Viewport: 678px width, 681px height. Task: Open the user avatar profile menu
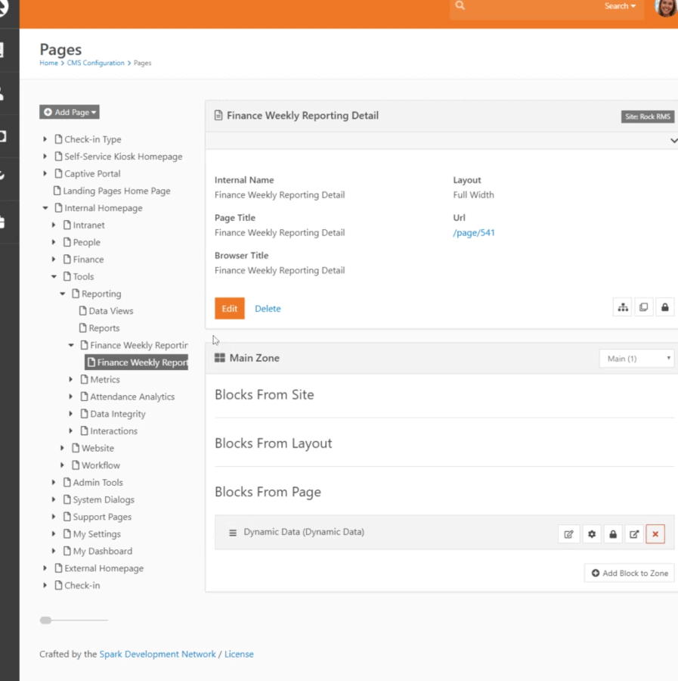coord(667,8)
